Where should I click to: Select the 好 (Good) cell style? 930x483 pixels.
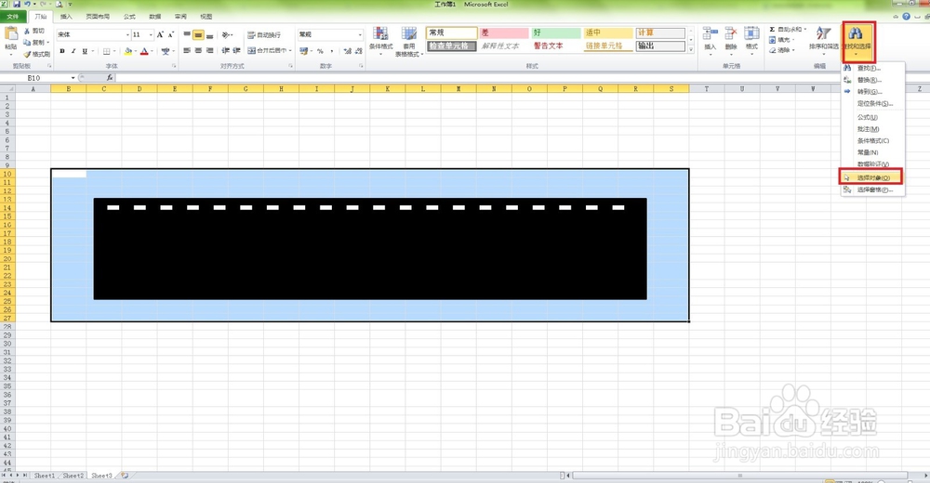click(556, 33)
